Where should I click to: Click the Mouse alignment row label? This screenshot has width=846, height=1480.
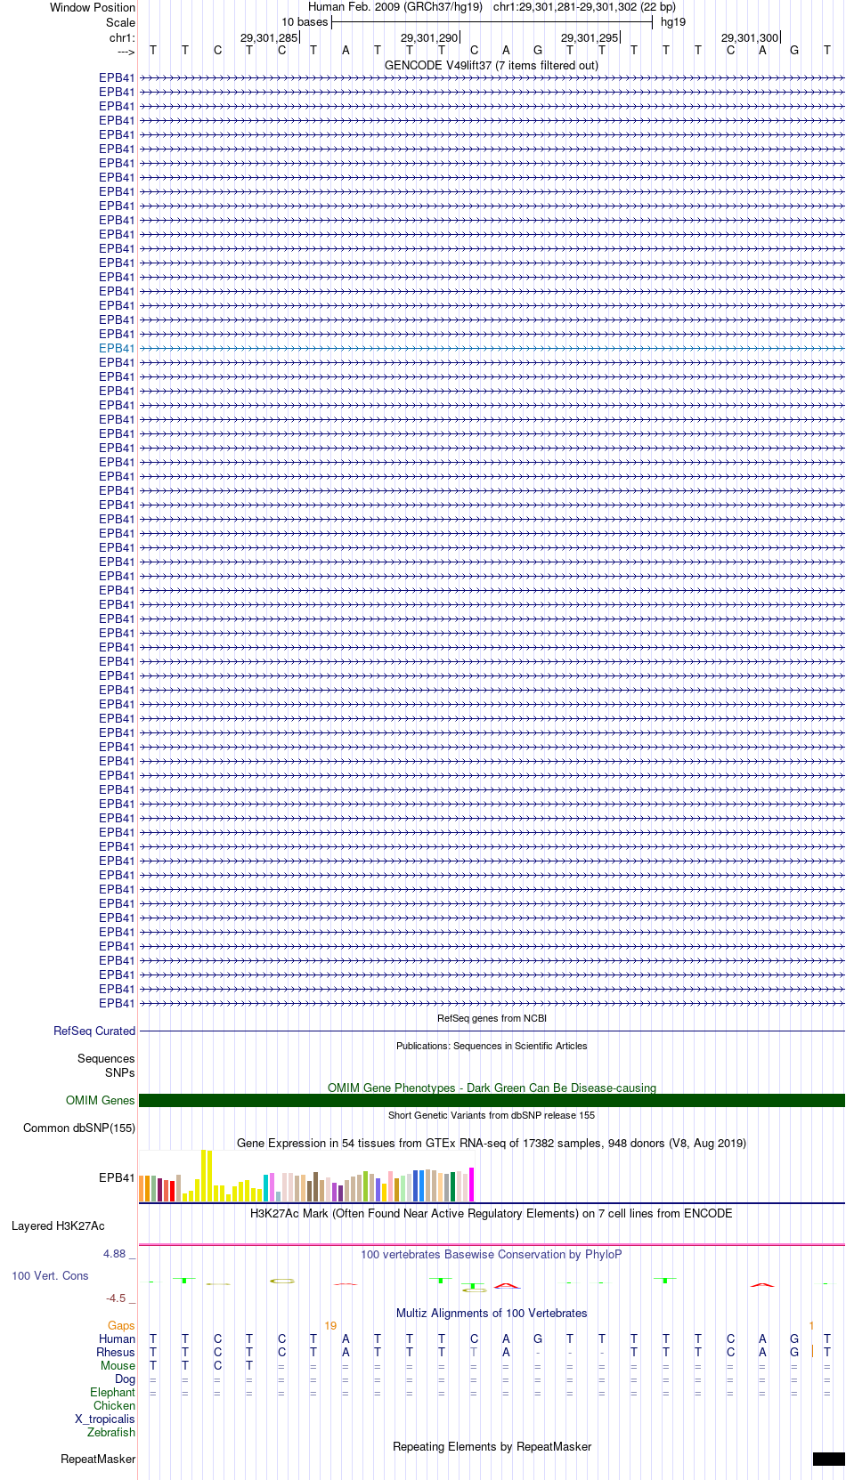(x=118, y=1365)
